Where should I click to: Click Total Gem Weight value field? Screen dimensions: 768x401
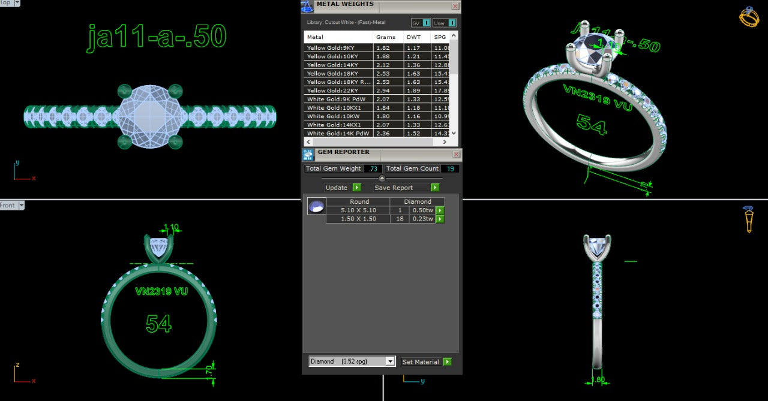pyautogui.click(x=373, y=169)
